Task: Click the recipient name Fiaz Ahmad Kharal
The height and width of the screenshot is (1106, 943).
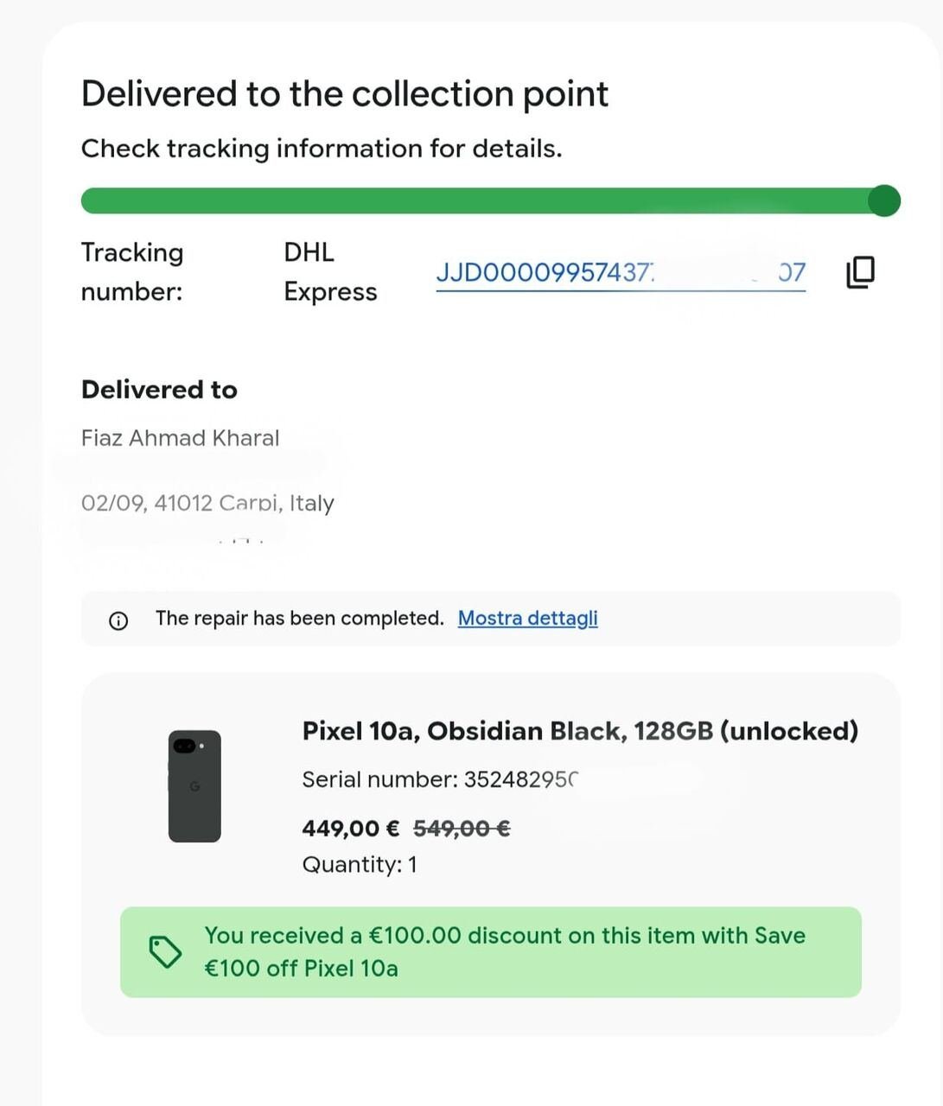Action: (x=180, y=438)
